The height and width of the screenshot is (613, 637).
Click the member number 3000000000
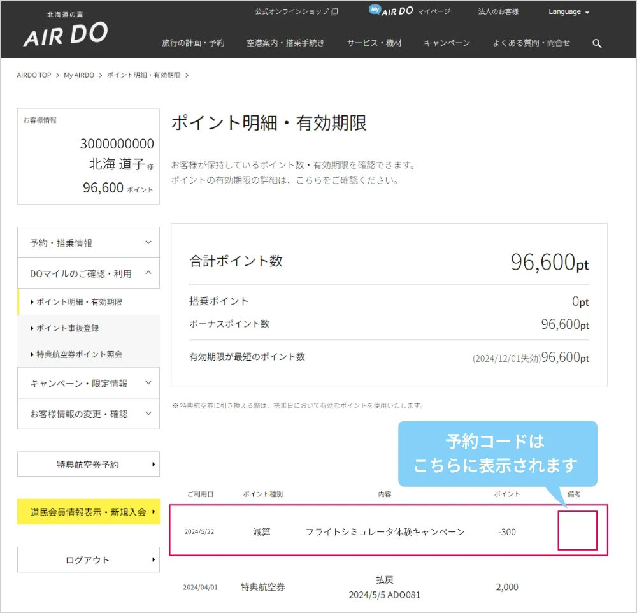tap(117, 143)
